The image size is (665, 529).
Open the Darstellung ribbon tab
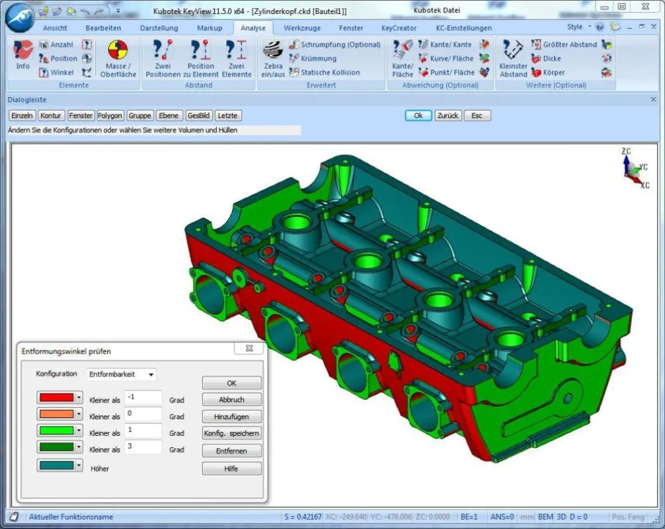coord(159,28)
